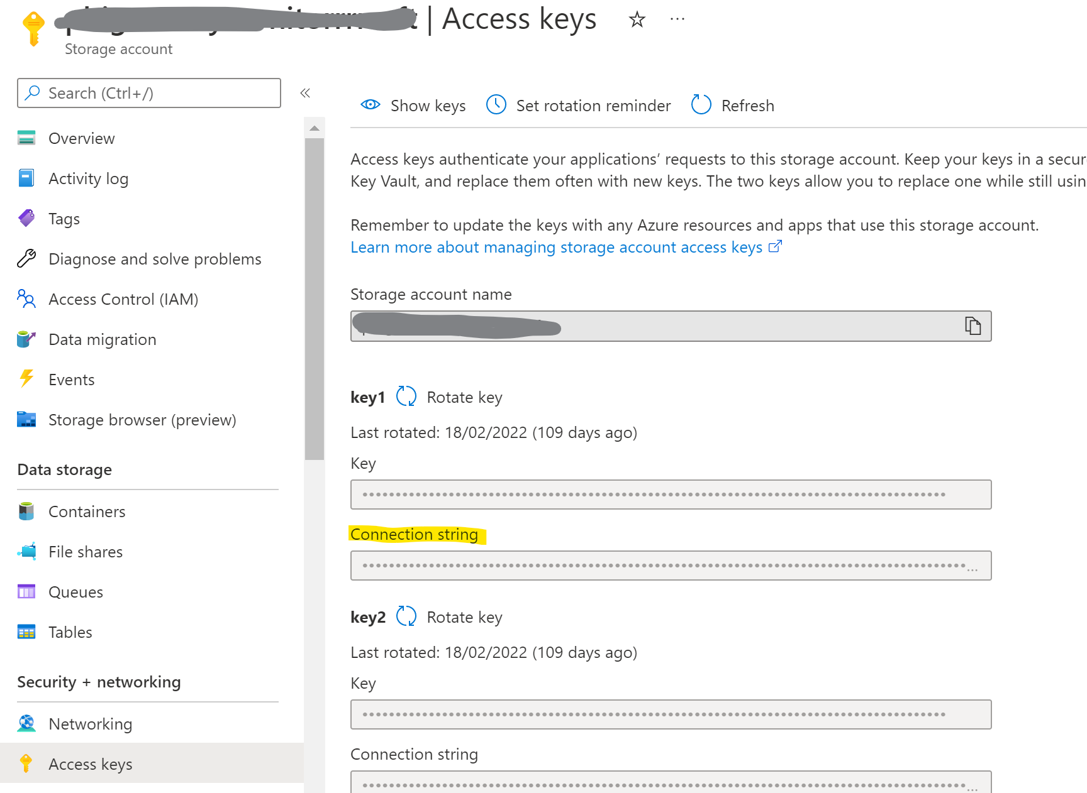This screenshot has height=793, width=1087.
Task: Click the Data migration icon
Action: pos(26,339)
